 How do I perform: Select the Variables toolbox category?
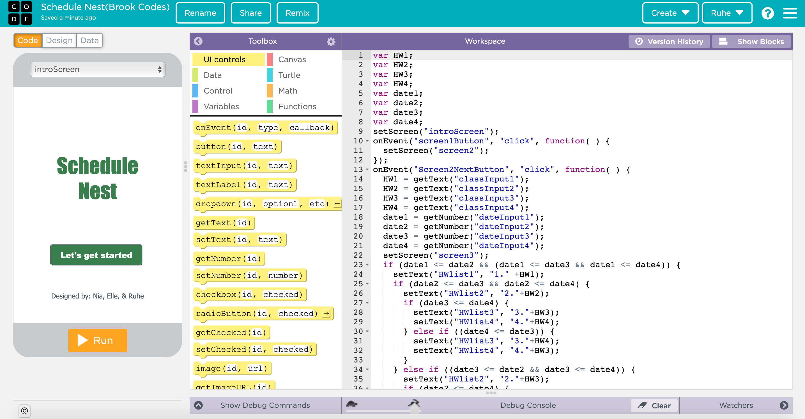(221, 106)
